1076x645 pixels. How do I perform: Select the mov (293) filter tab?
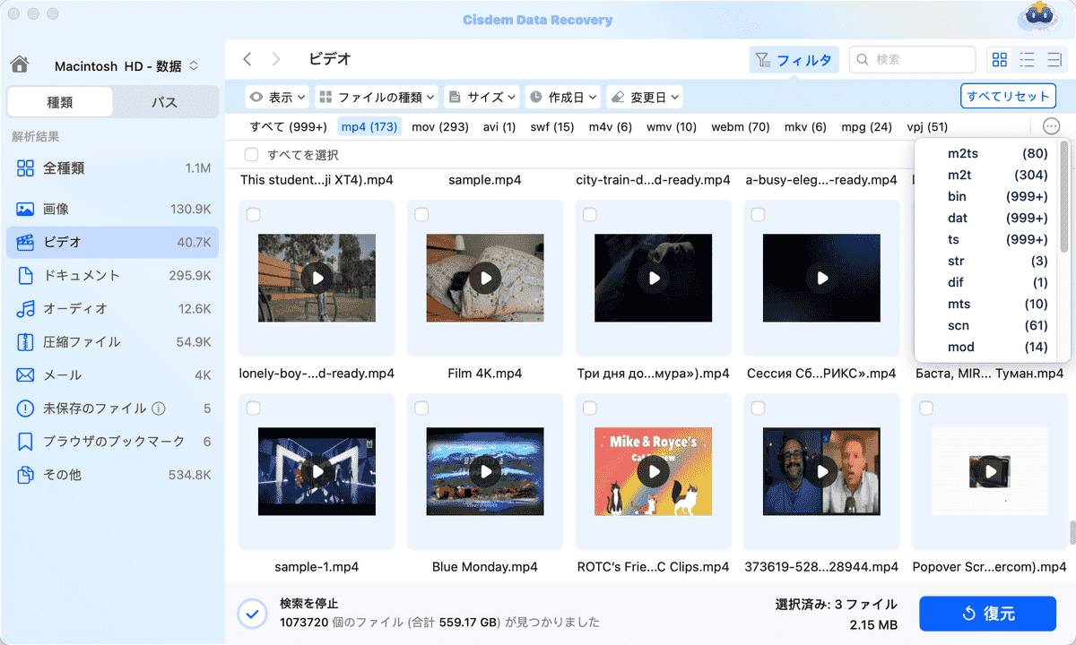pyautogui.click(x=440, y=127)
